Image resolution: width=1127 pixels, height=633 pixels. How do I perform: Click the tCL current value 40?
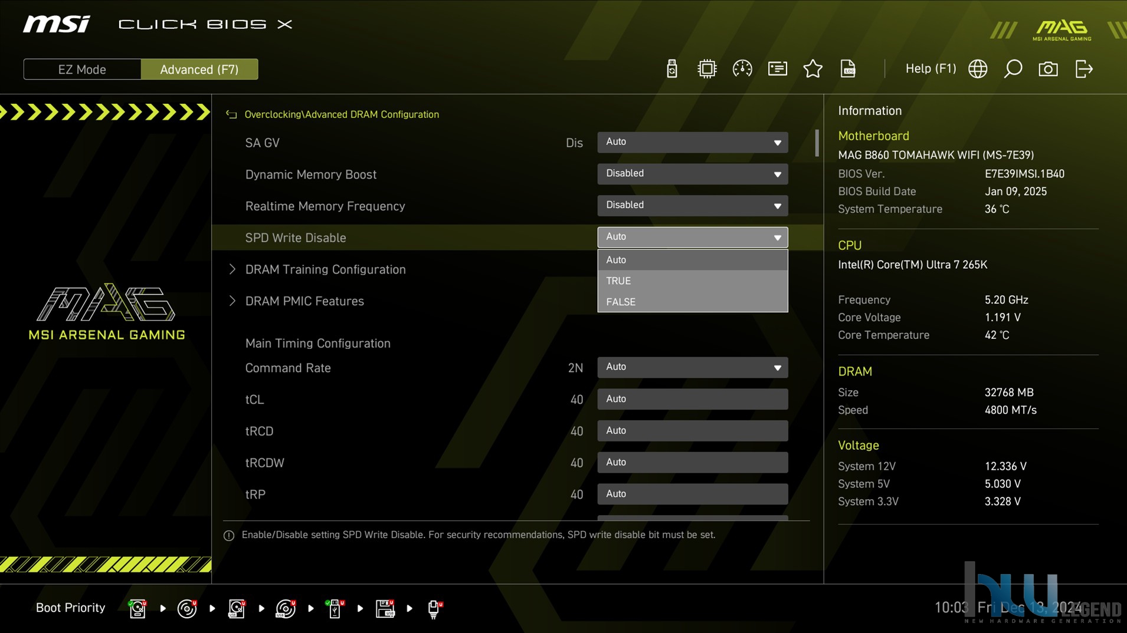point(576,400)
